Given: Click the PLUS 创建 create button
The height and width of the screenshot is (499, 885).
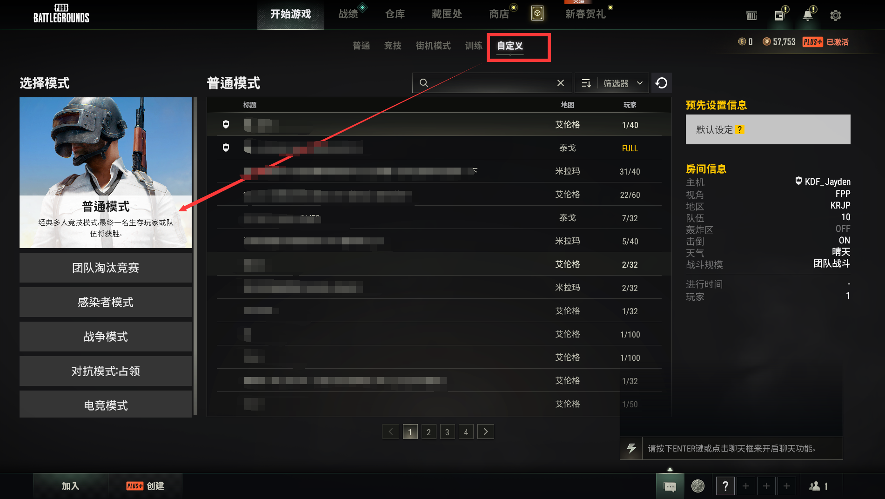Looking at the screenshot, I should 145,486.
